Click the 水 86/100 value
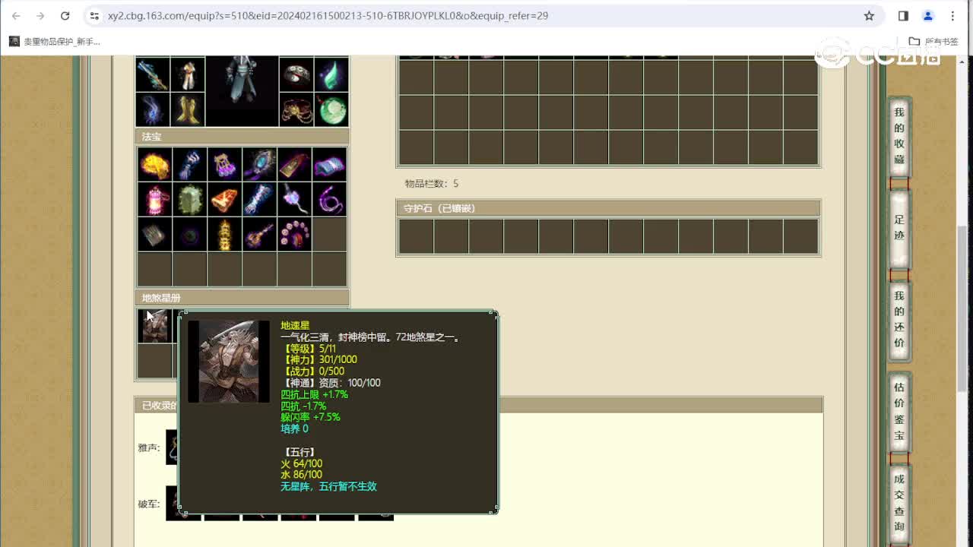The width and height of the screenshot is (973, 547). pos(301,475)
